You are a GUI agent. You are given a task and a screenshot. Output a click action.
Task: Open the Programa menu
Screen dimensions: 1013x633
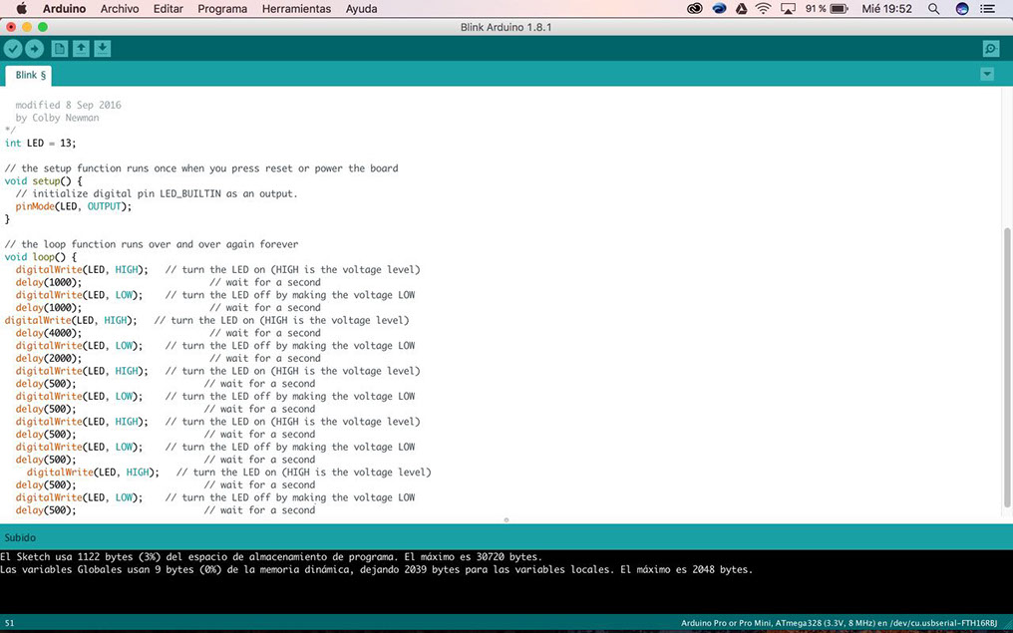[x=222, y=9]
